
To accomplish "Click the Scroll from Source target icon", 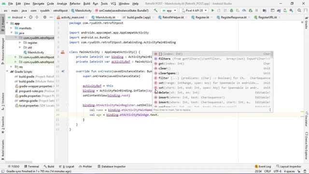I will [30, 17].
